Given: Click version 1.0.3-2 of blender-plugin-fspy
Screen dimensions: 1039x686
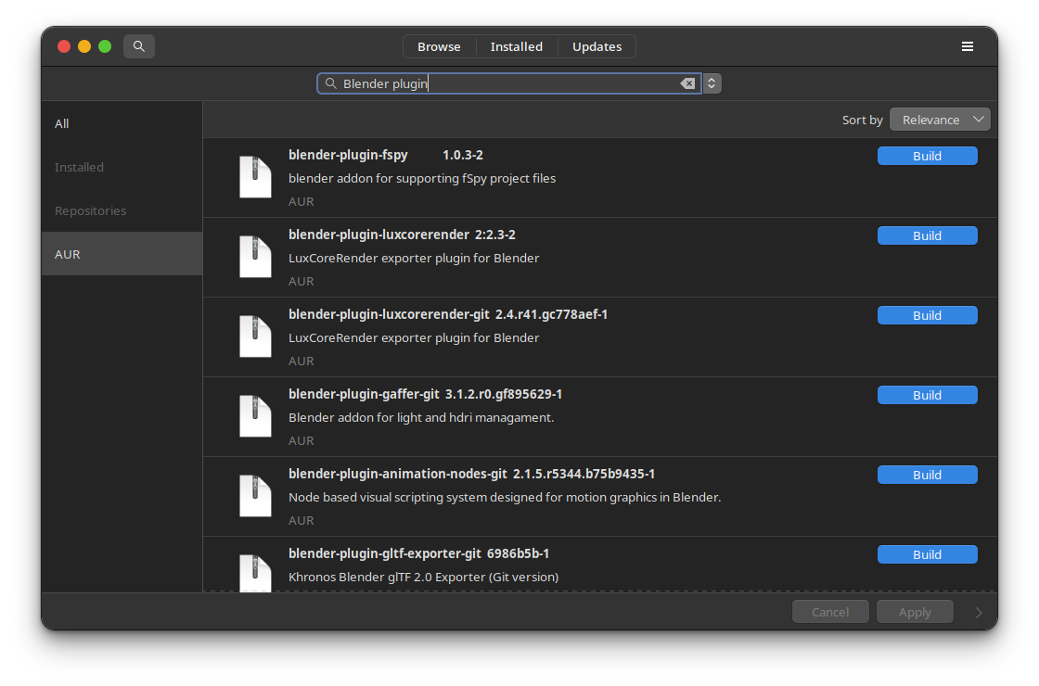Looking at the screenshot, I should coord(463,155).
